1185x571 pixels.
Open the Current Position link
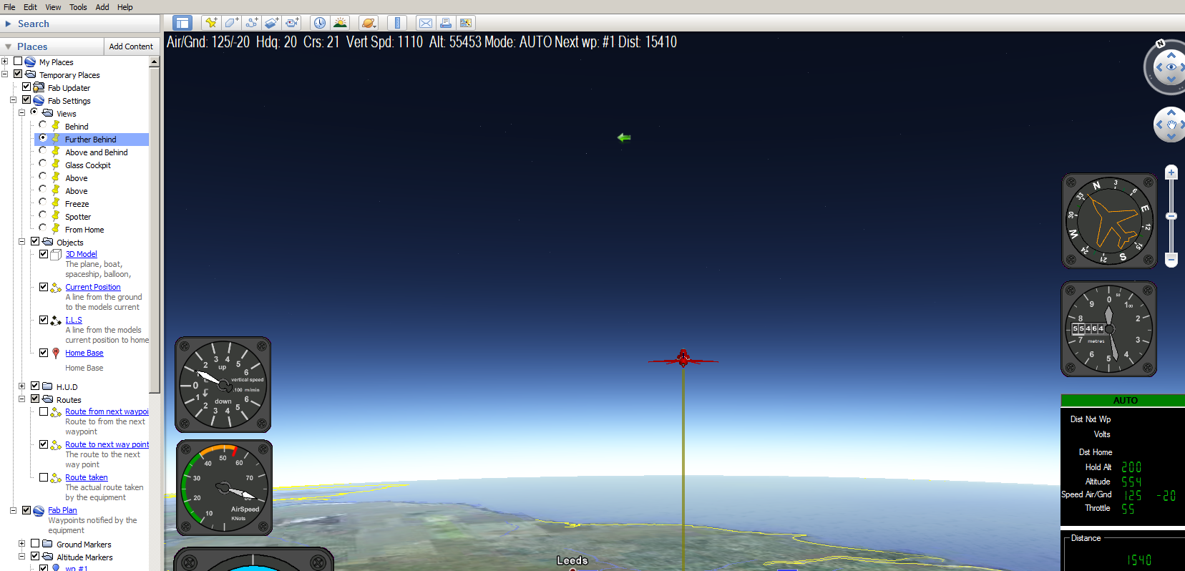[93, 287]
